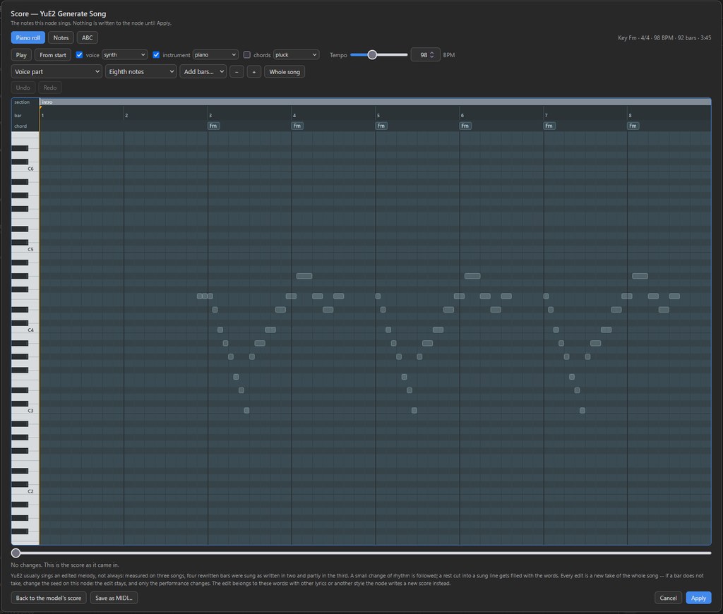Click the Undo button
Image resolution: width=723 pixels, height=614 pixels.
23,88
